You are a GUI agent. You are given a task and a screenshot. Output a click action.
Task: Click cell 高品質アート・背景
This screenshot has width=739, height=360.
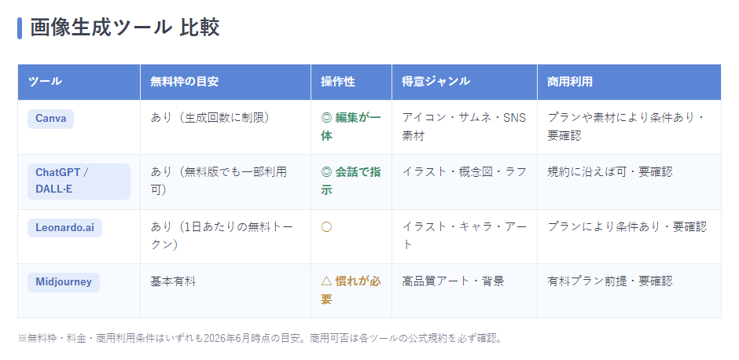click(464, 291)
